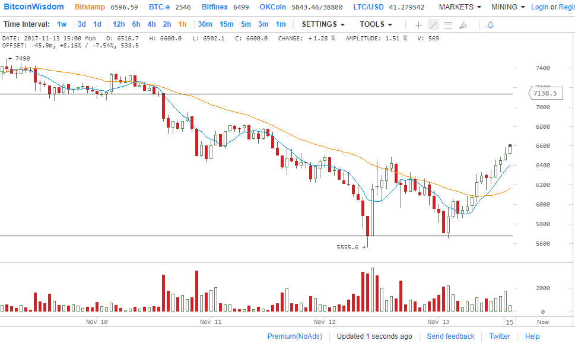Click the Login link
Image resolution: width=575 pixels, height=343 pixels.
pos(539,7)
